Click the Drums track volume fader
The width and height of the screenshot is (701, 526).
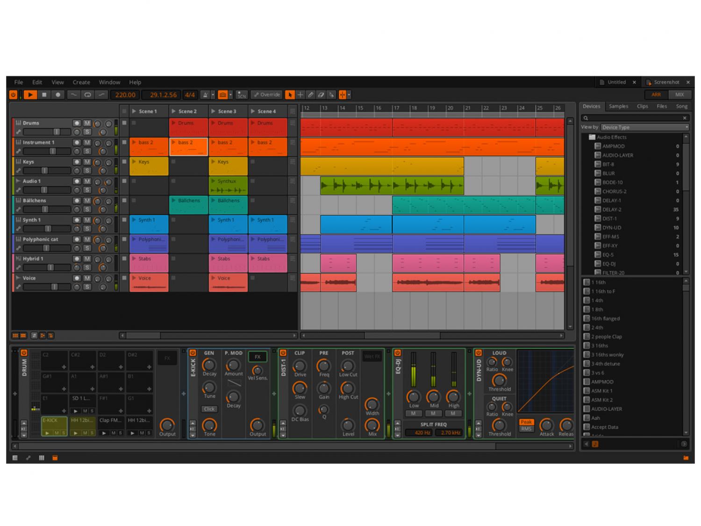(x=56, y=132)
